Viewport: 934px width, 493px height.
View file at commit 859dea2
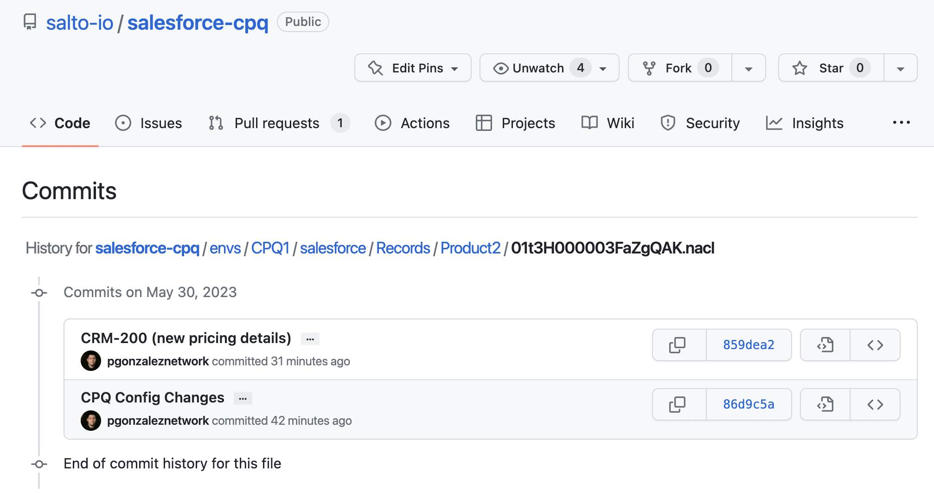click(825, 345)
